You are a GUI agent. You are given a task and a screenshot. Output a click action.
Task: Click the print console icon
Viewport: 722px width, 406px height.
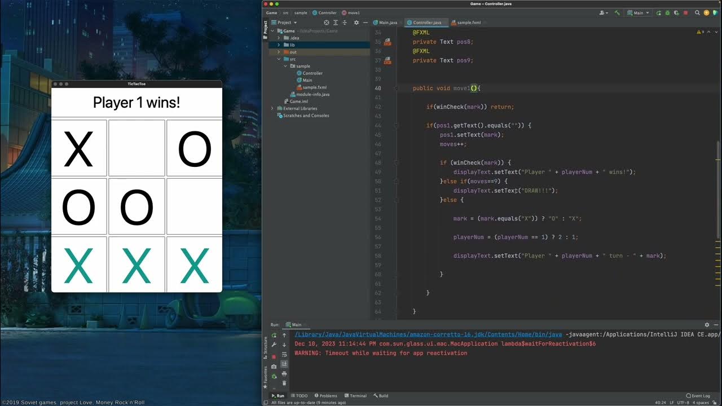(284, 373)
